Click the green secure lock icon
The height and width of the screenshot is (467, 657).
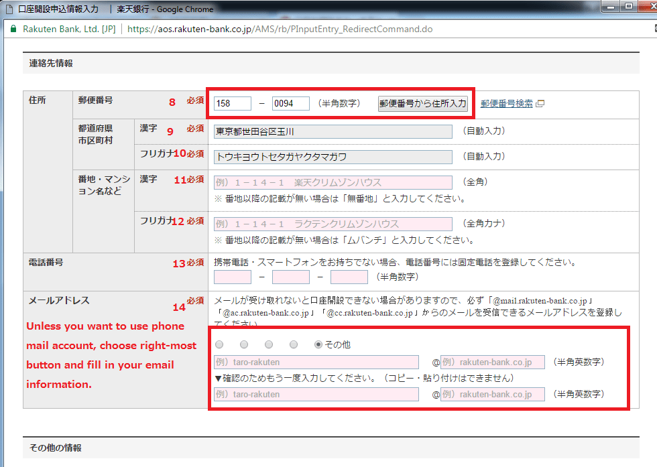tap(12, 29)
